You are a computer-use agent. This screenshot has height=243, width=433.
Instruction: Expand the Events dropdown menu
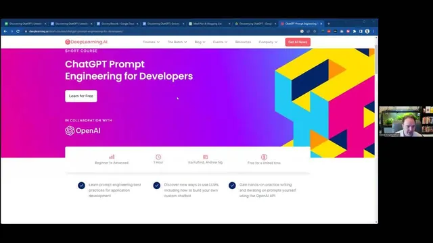[220, 42]
